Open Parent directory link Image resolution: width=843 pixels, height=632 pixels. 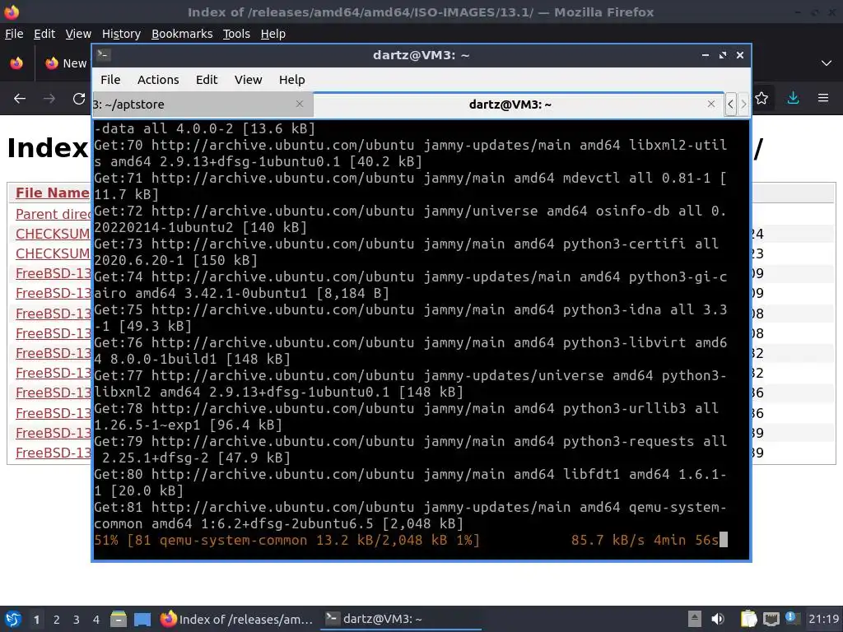pyautogui.click(x=53, y=214)
